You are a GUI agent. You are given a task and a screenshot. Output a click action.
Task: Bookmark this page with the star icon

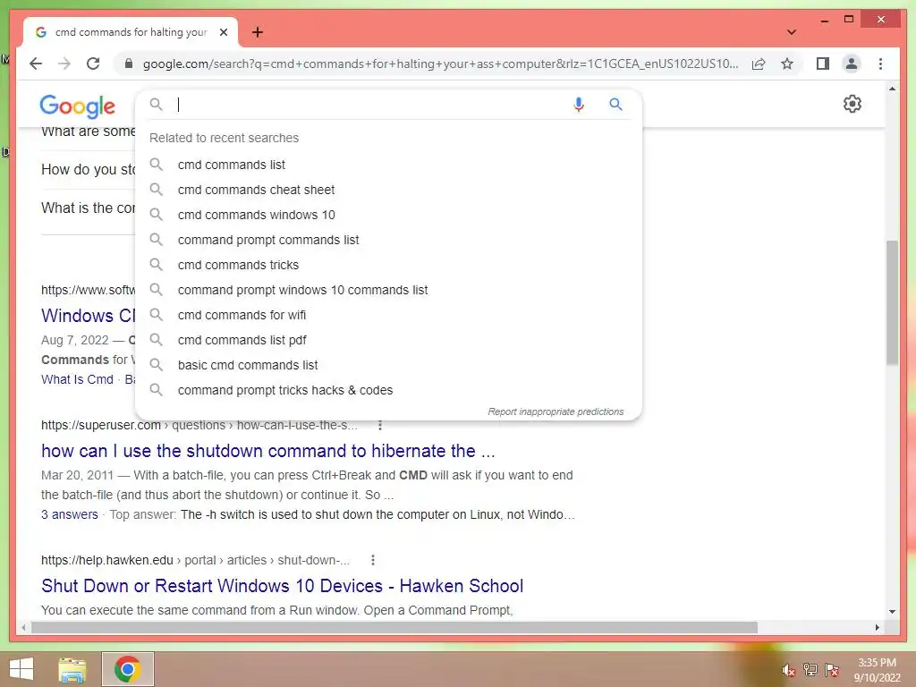787,64
